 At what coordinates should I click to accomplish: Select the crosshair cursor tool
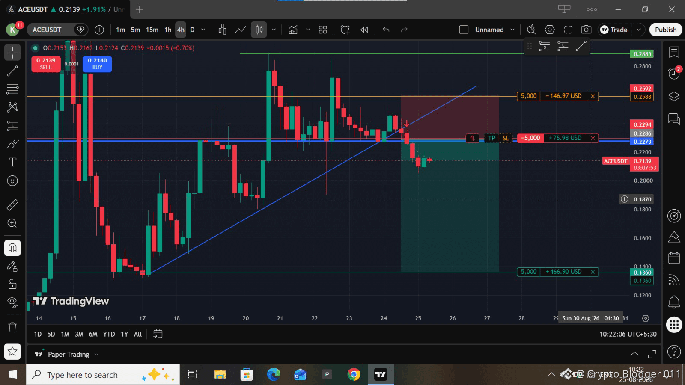coord(12,53)
